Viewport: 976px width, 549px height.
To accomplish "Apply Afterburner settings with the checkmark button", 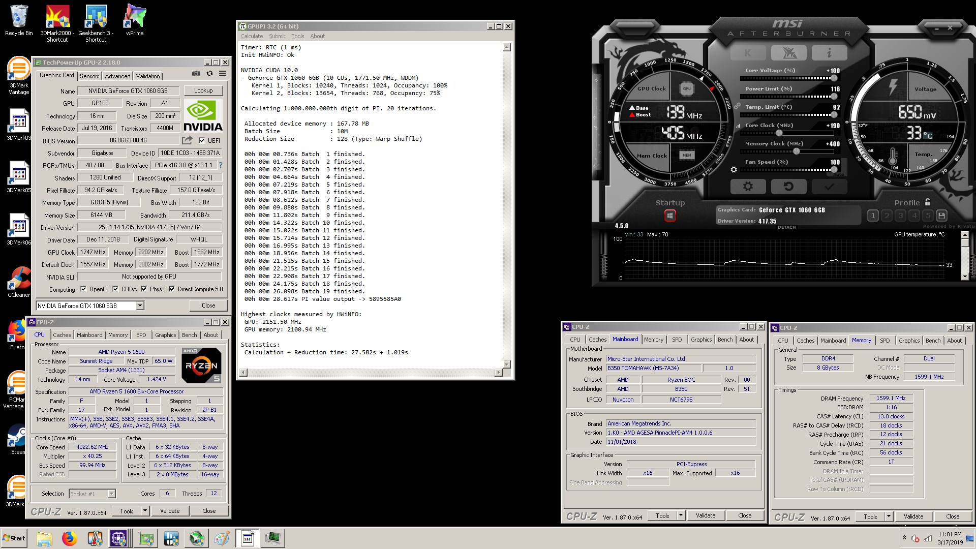I will coord(829,187).
